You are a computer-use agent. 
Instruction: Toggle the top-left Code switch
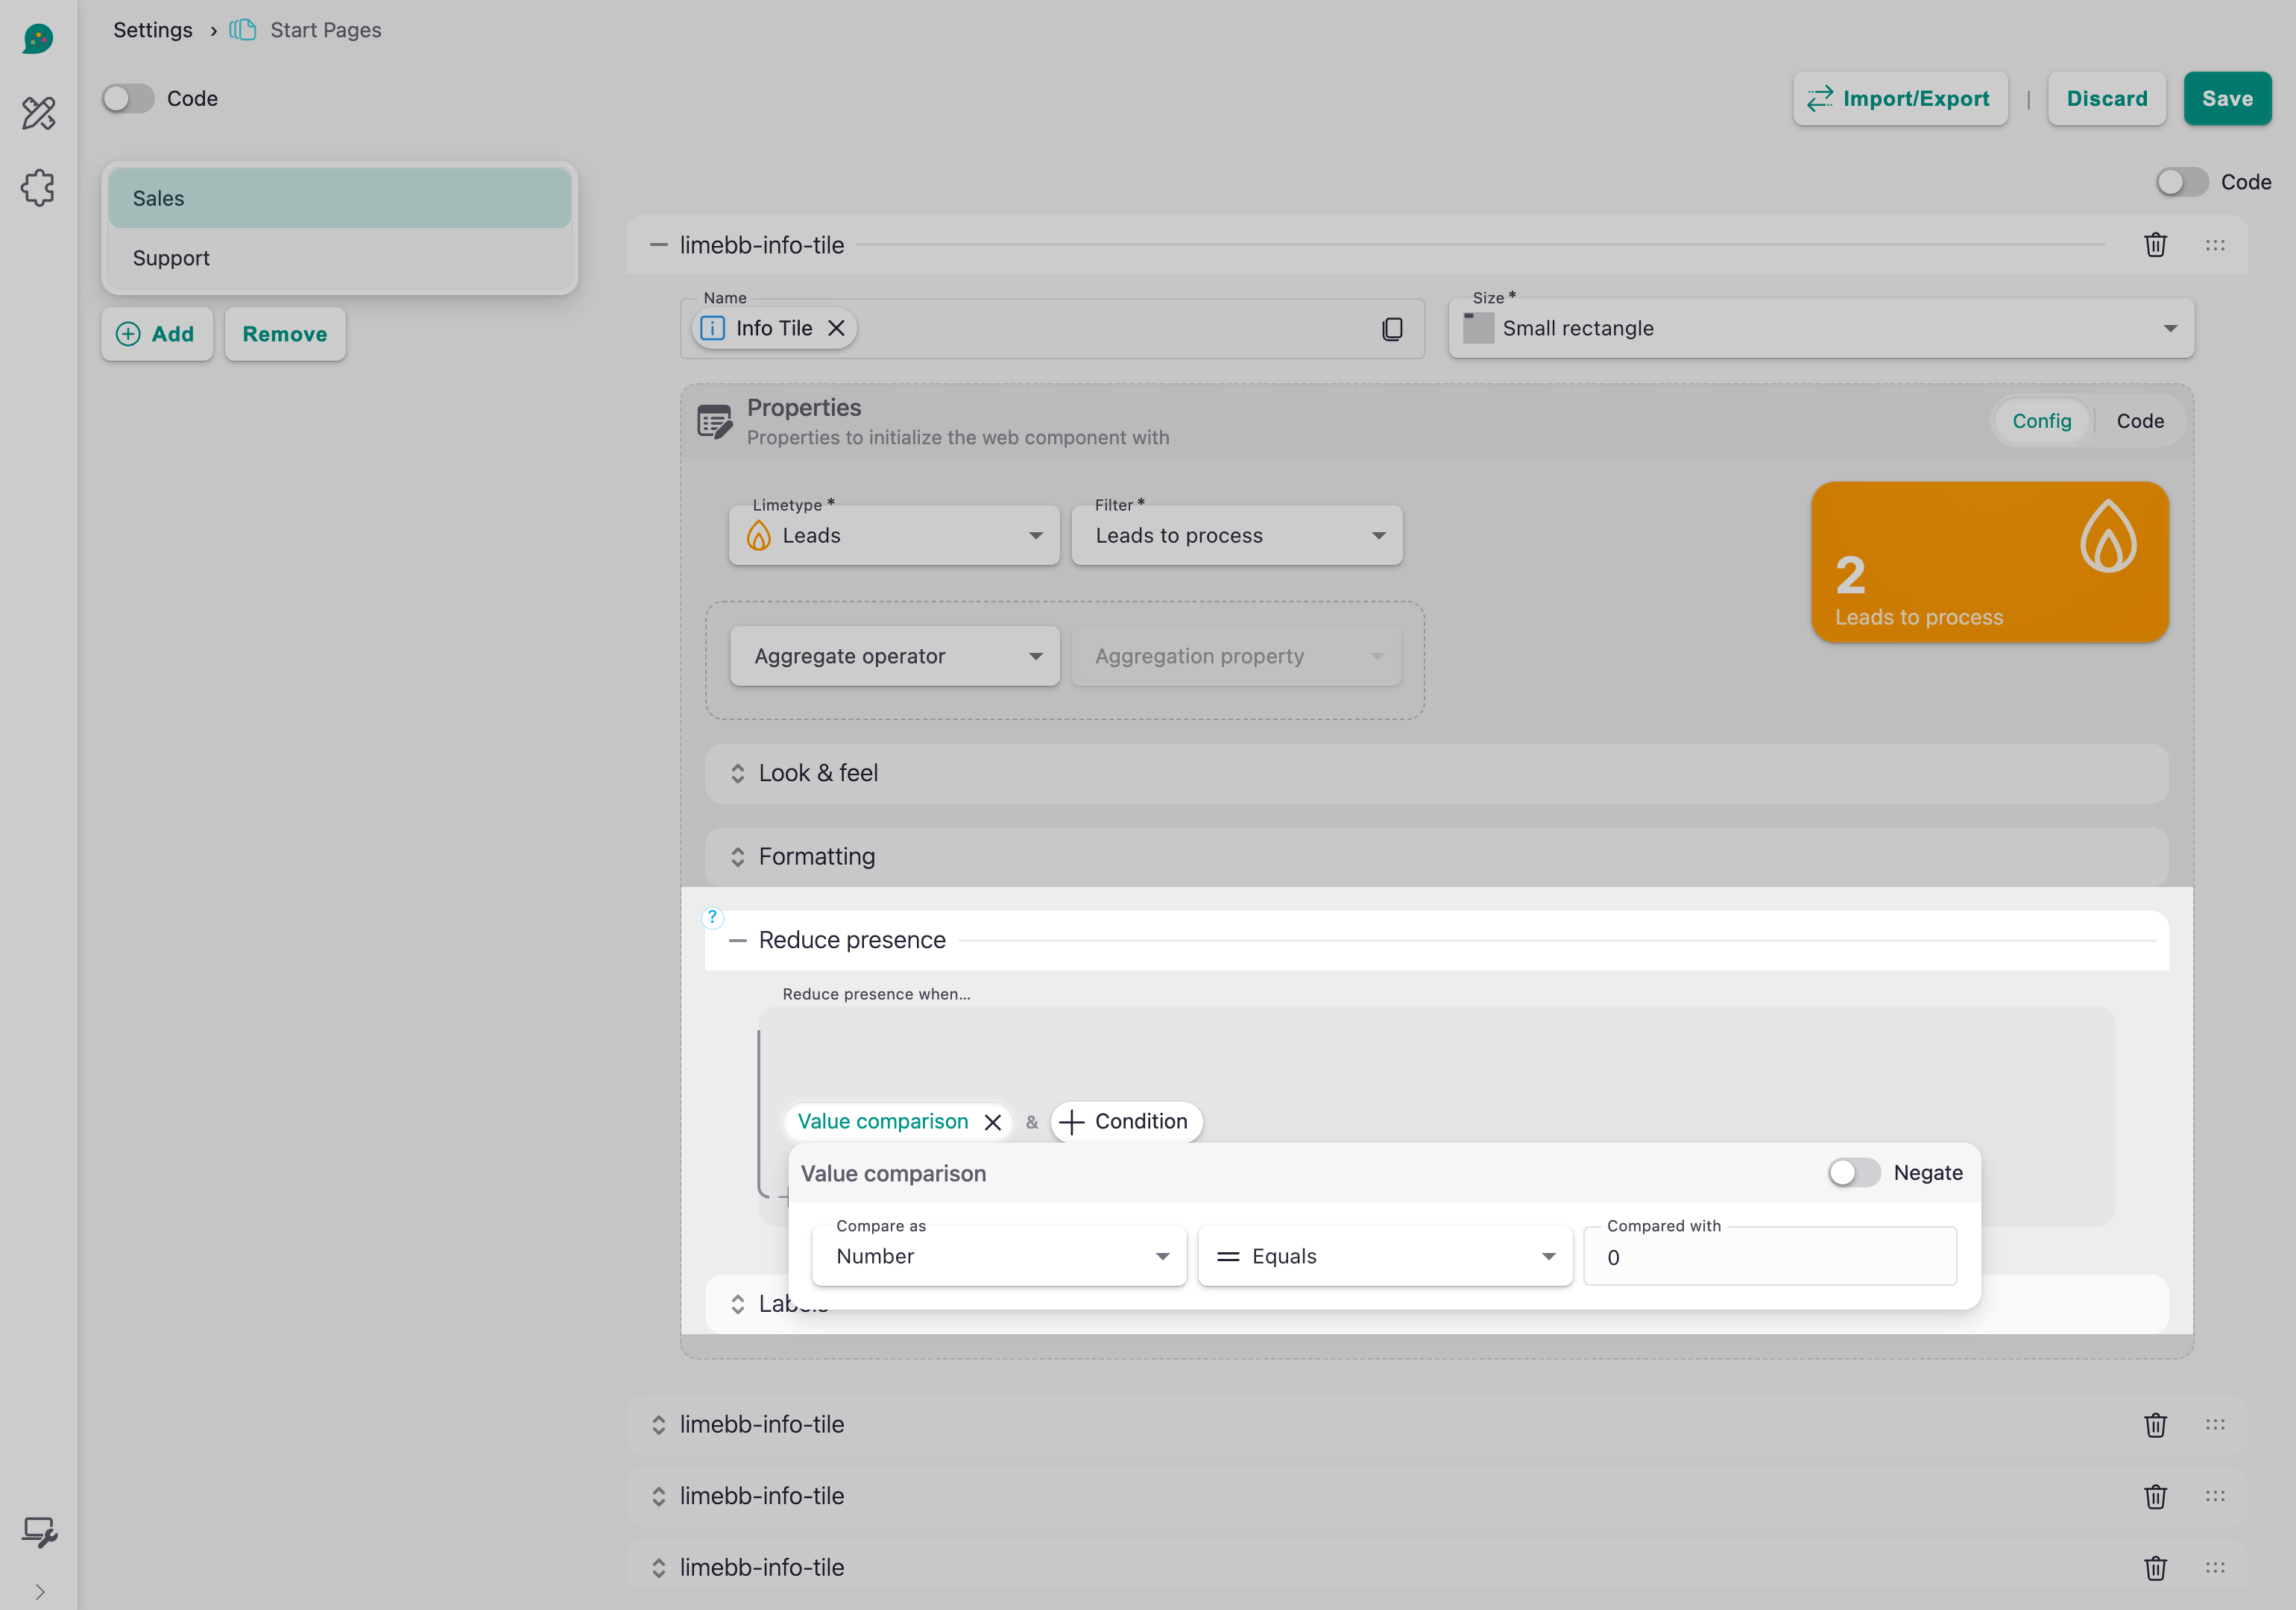(x=128, y=98)
